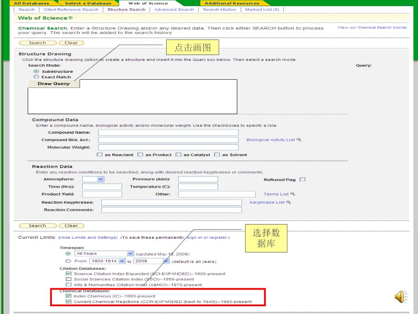Click the Product Yield input field

click(102, 194)
